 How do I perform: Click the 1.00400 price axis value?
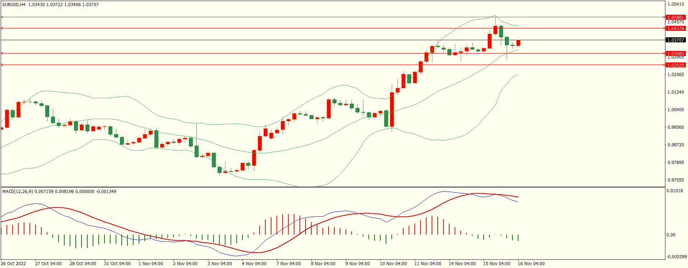675,110
